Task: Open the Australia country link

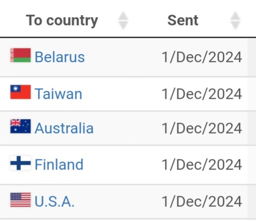Action: point(64,128)
